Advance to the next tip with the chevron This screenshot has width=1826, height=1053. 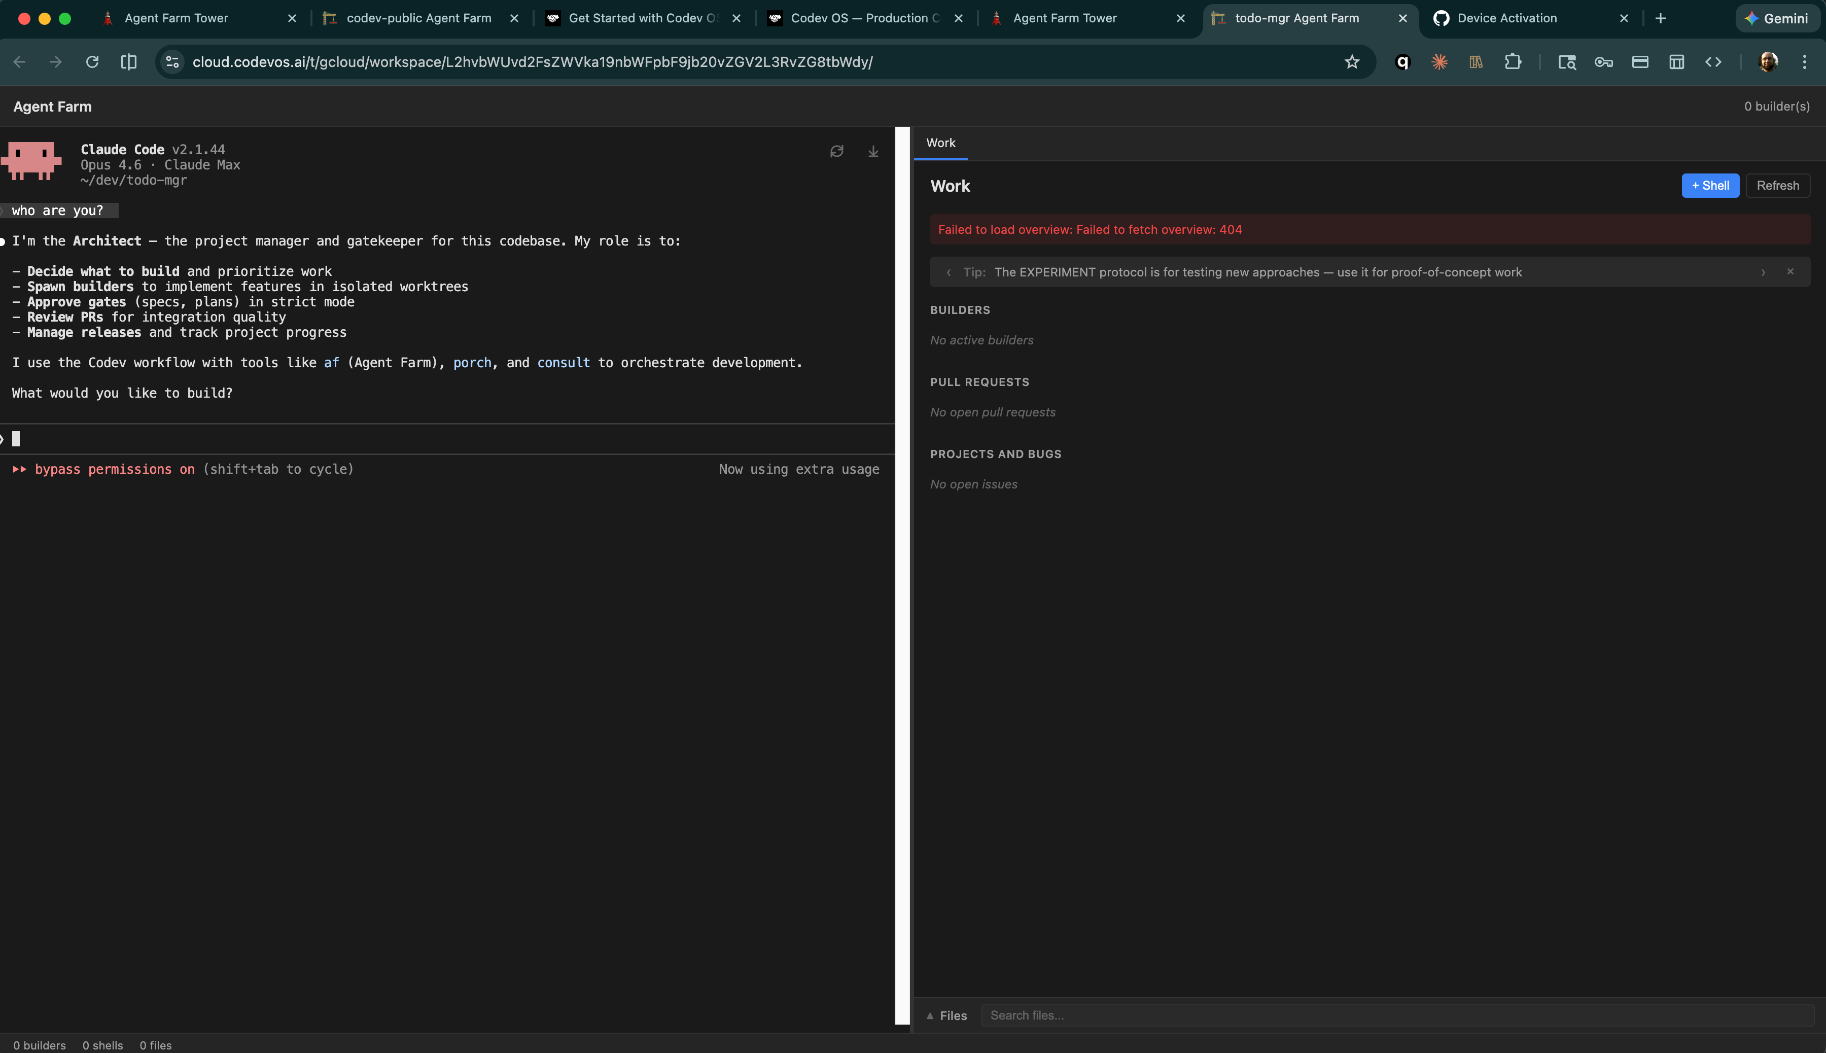pyautogui.click(x=1763, y=272)
